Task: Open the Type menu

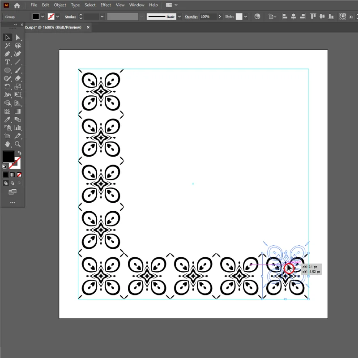Action: pyautogui.click(x=75, y=5)
